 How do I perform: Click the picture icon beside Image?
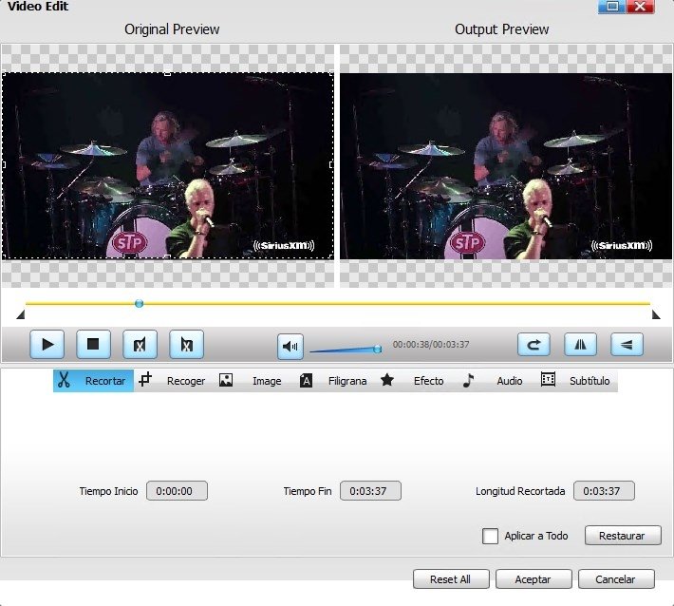coord(226,380)
